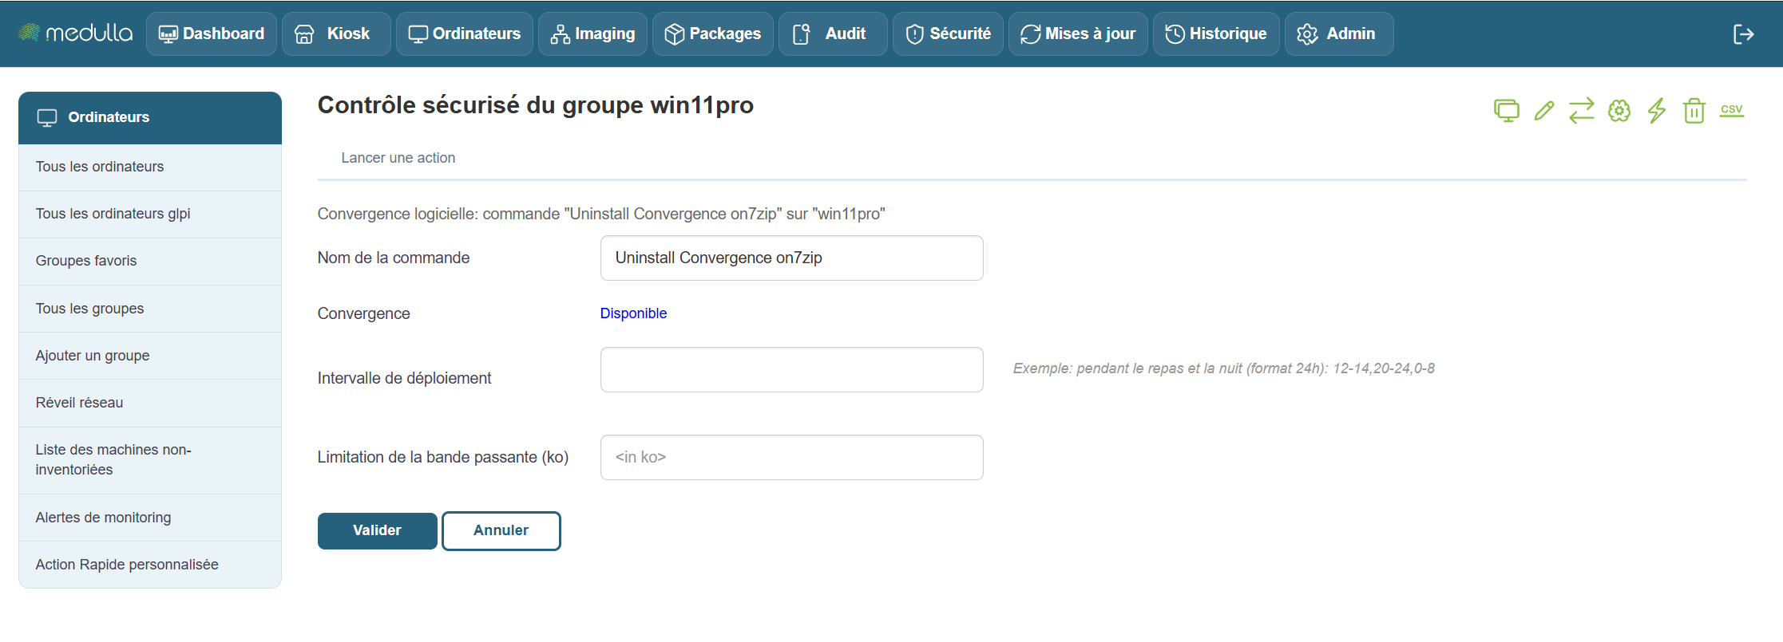Cancel with the Annuler button
This screenshot has width=1783, height=642.
(x=501, y=531)
